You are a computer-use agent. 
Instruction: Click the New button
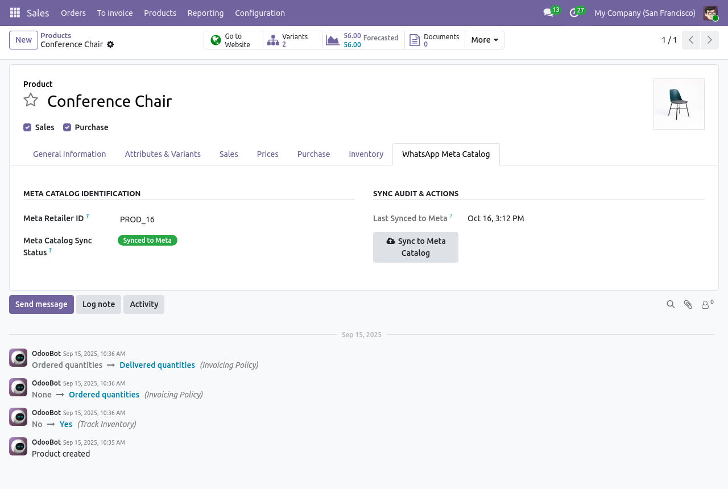[23, 40]
